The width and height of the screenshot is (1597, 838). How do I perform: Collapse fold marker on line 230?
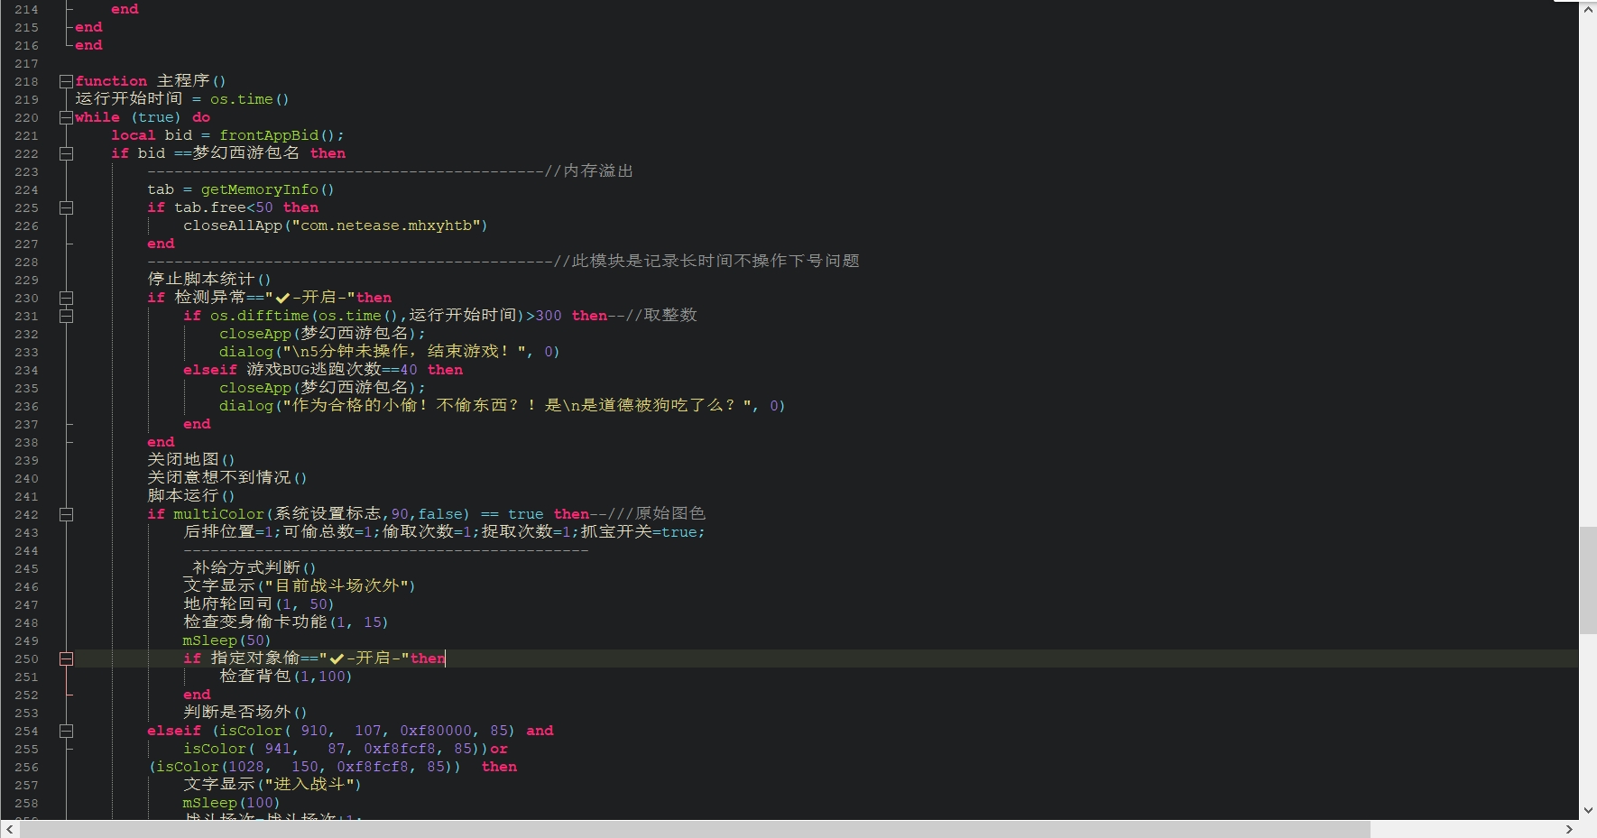(66, 298)
